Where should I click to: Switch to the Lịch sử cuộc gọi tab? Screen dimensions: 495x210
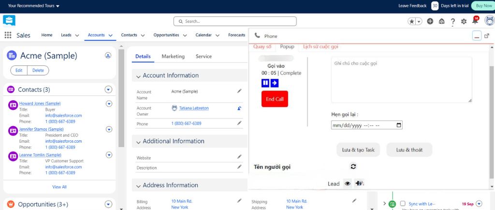[x=320, y=47]
